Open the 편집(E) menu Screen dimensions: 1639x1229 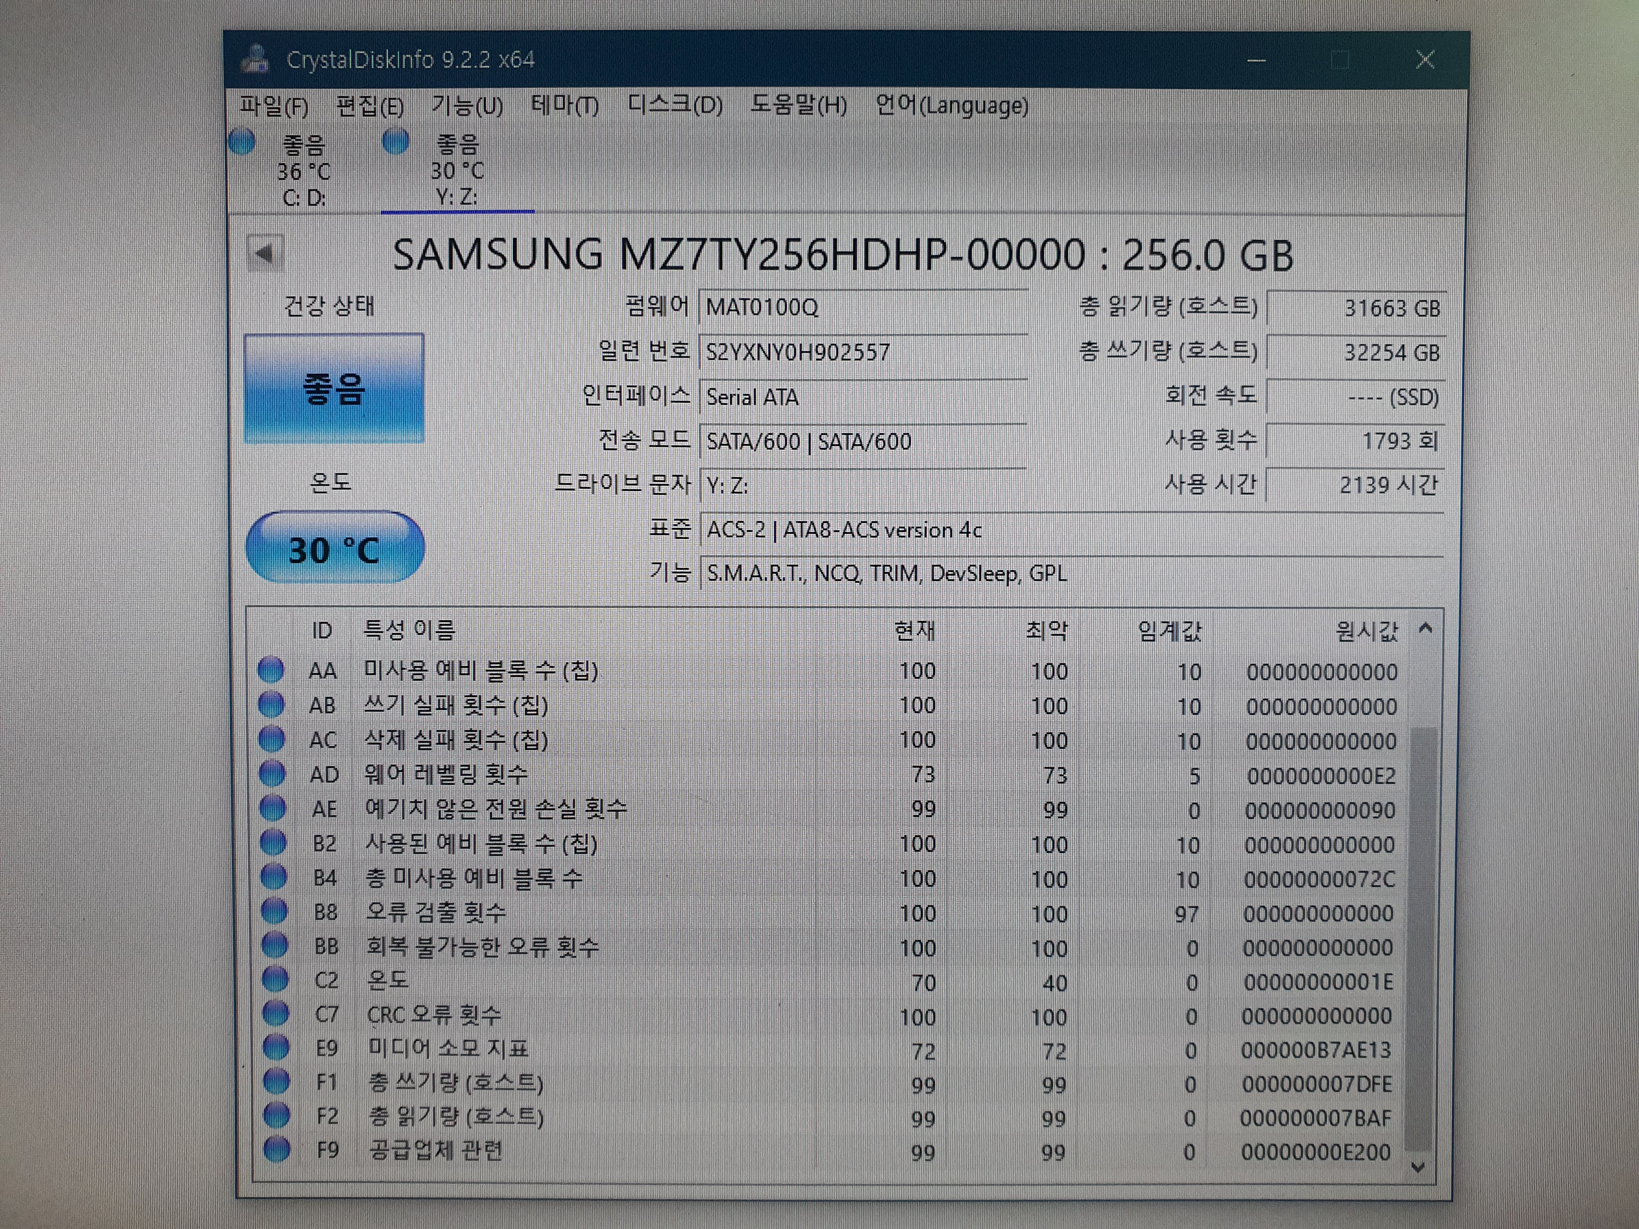[x=370, y=106]
